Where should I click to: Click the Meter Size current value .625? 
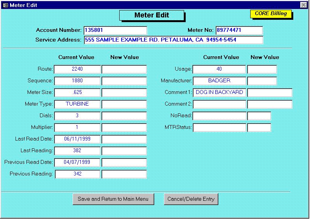[77, 93]
